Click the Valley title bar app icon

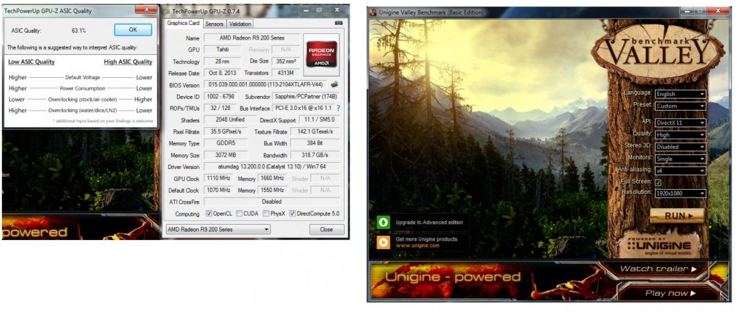373,12
